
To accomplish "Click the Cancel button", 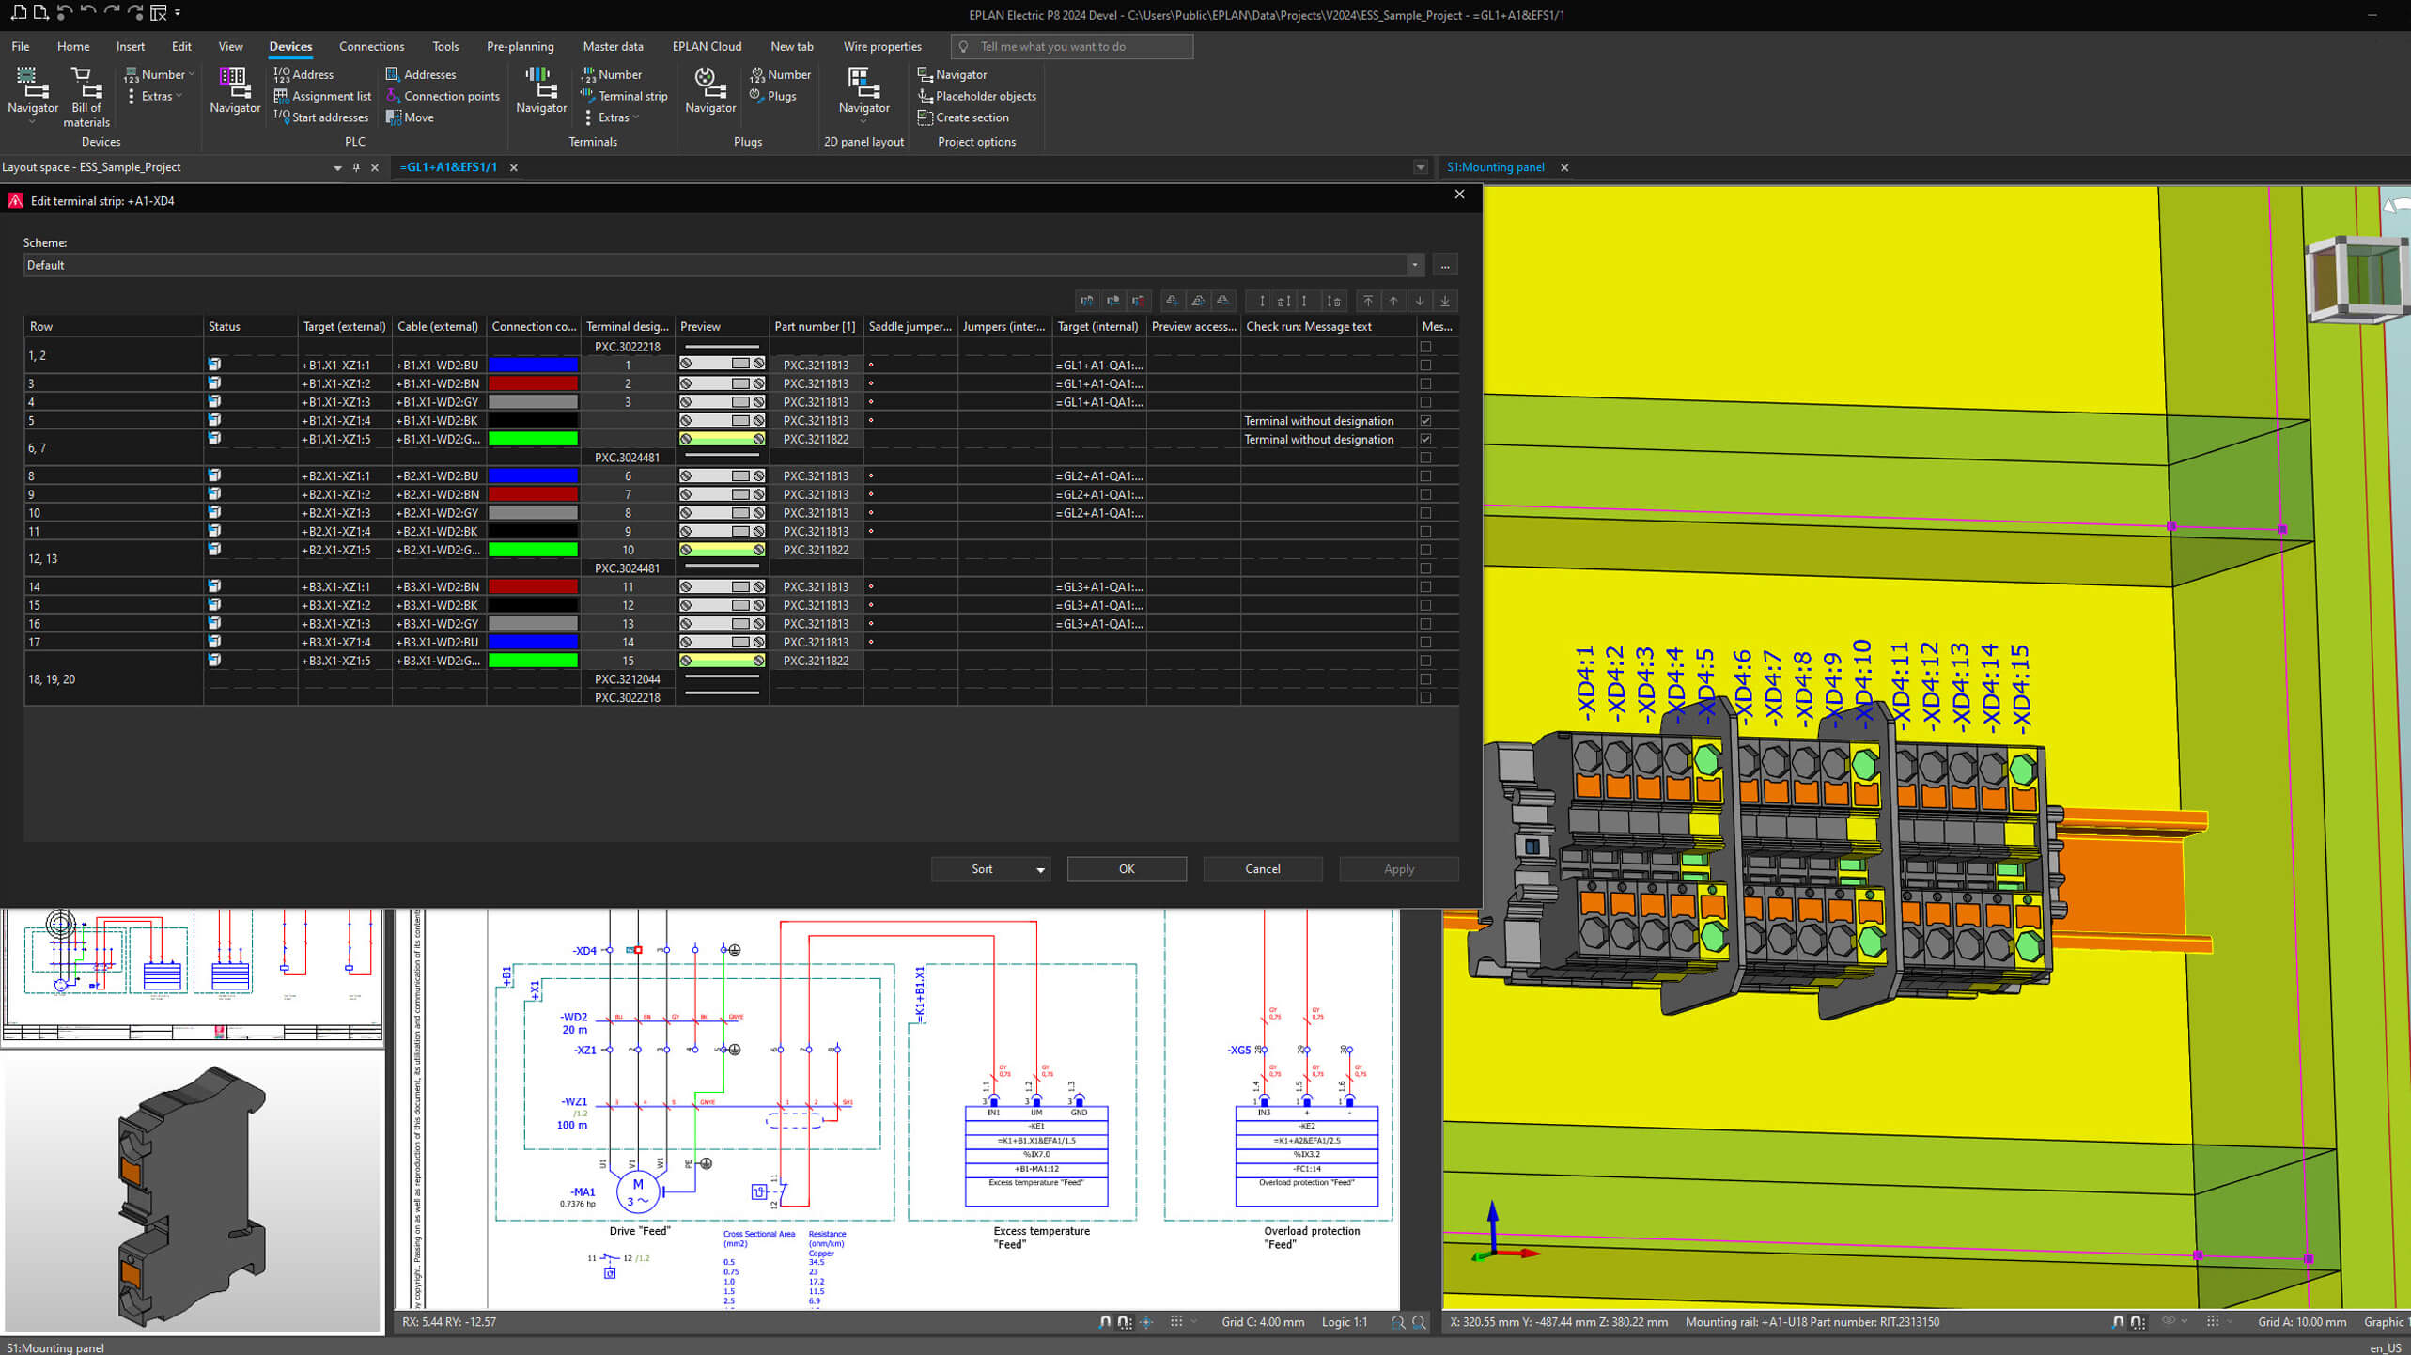I will click(x=1262, y=869).
